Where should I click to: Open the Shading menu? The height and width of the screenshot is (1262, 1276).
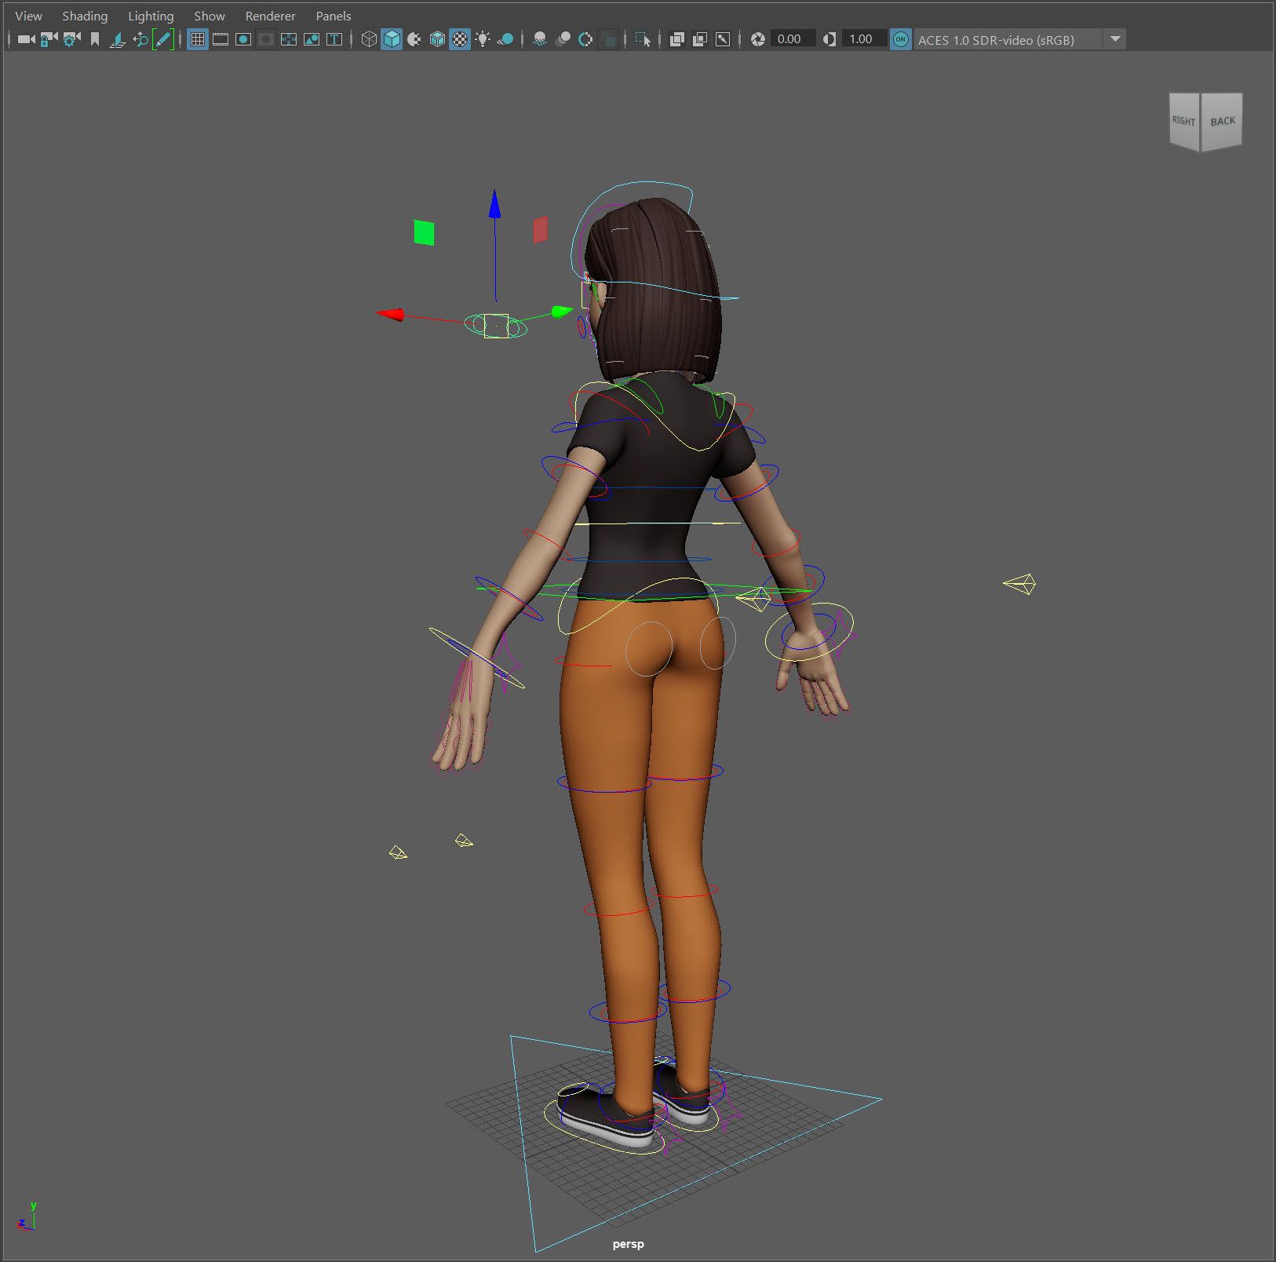coord(85,16)
